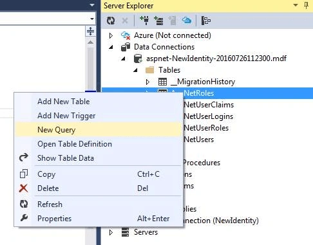Click the Connect to Database plug icon
The width and height of the screenshot is (313, 245).
144,21
